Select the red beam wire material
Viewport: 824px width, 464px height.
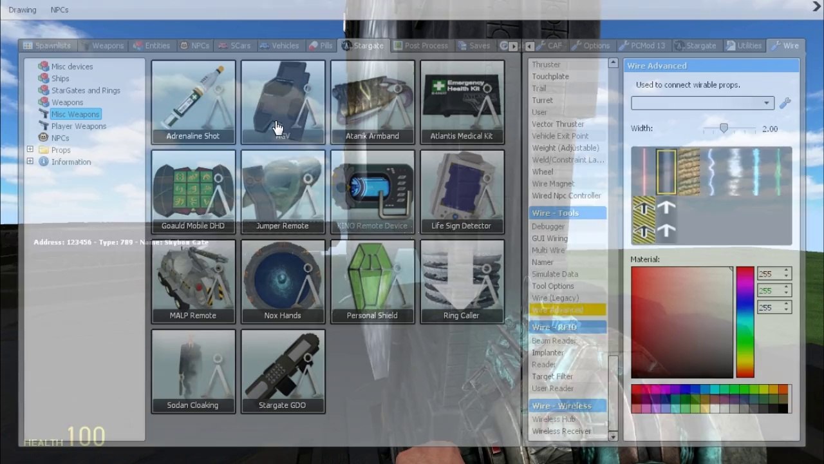coord(644,172)
